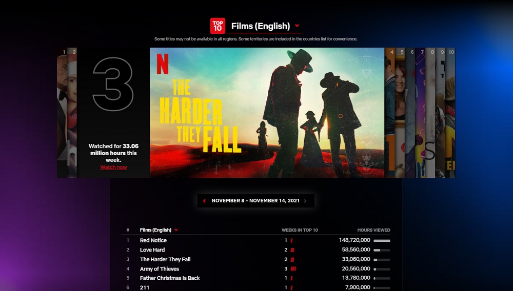513x291 pixels.
Task: Click 33,060,000 hours viewed value
Action: pos(356,259)
